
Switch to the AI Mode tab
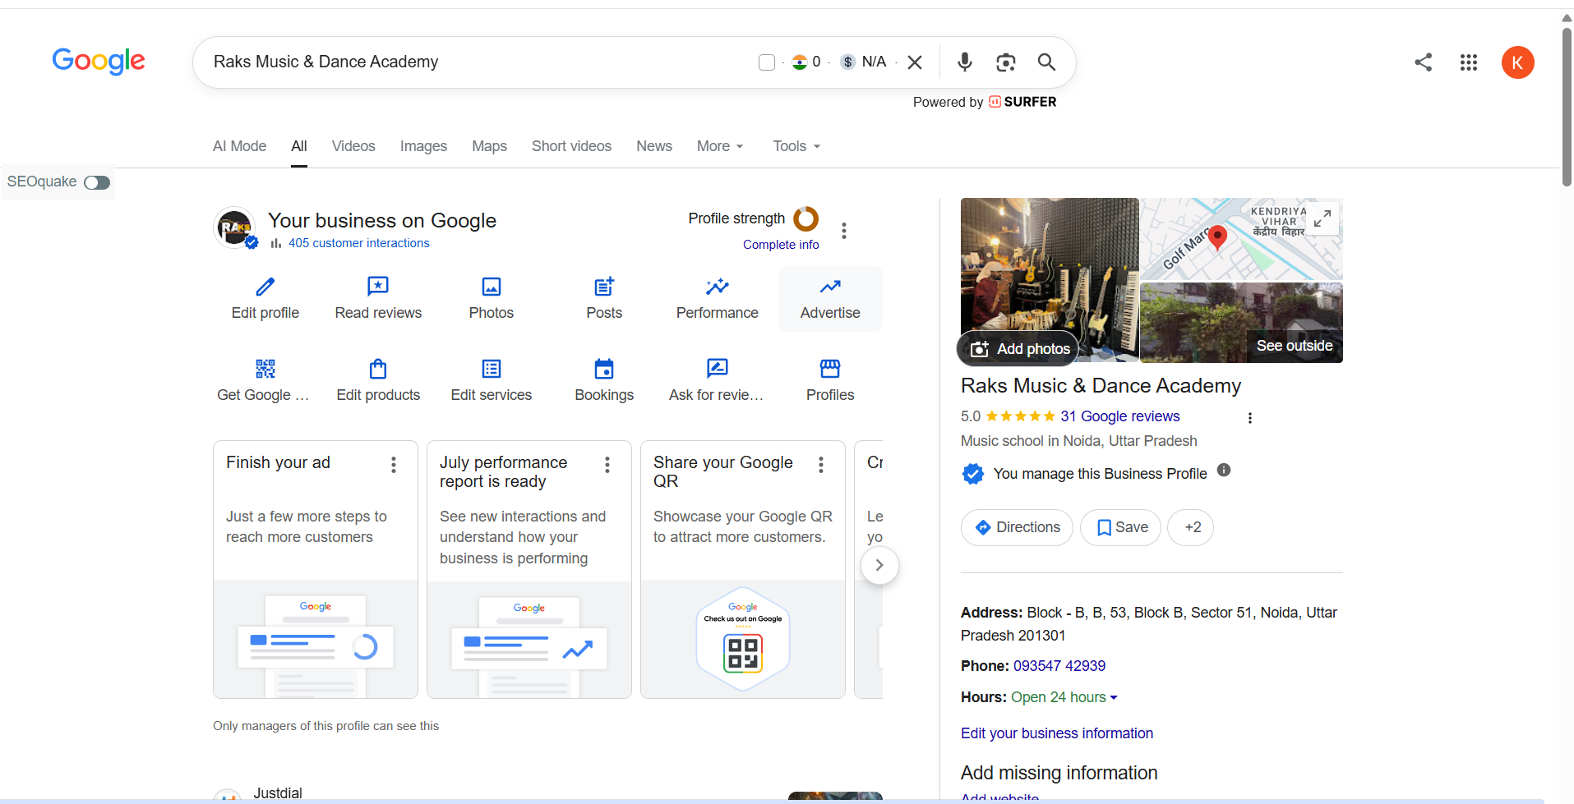pyautogui.click(x=239, y=146)
